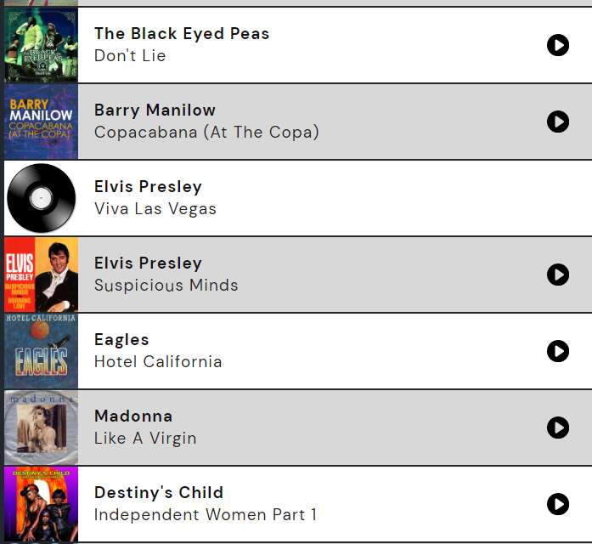
Task: Play Hotel California by Eagles
Action: 558,351
